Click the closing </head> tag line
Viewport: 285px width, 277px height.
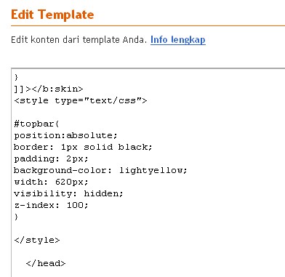46,263
